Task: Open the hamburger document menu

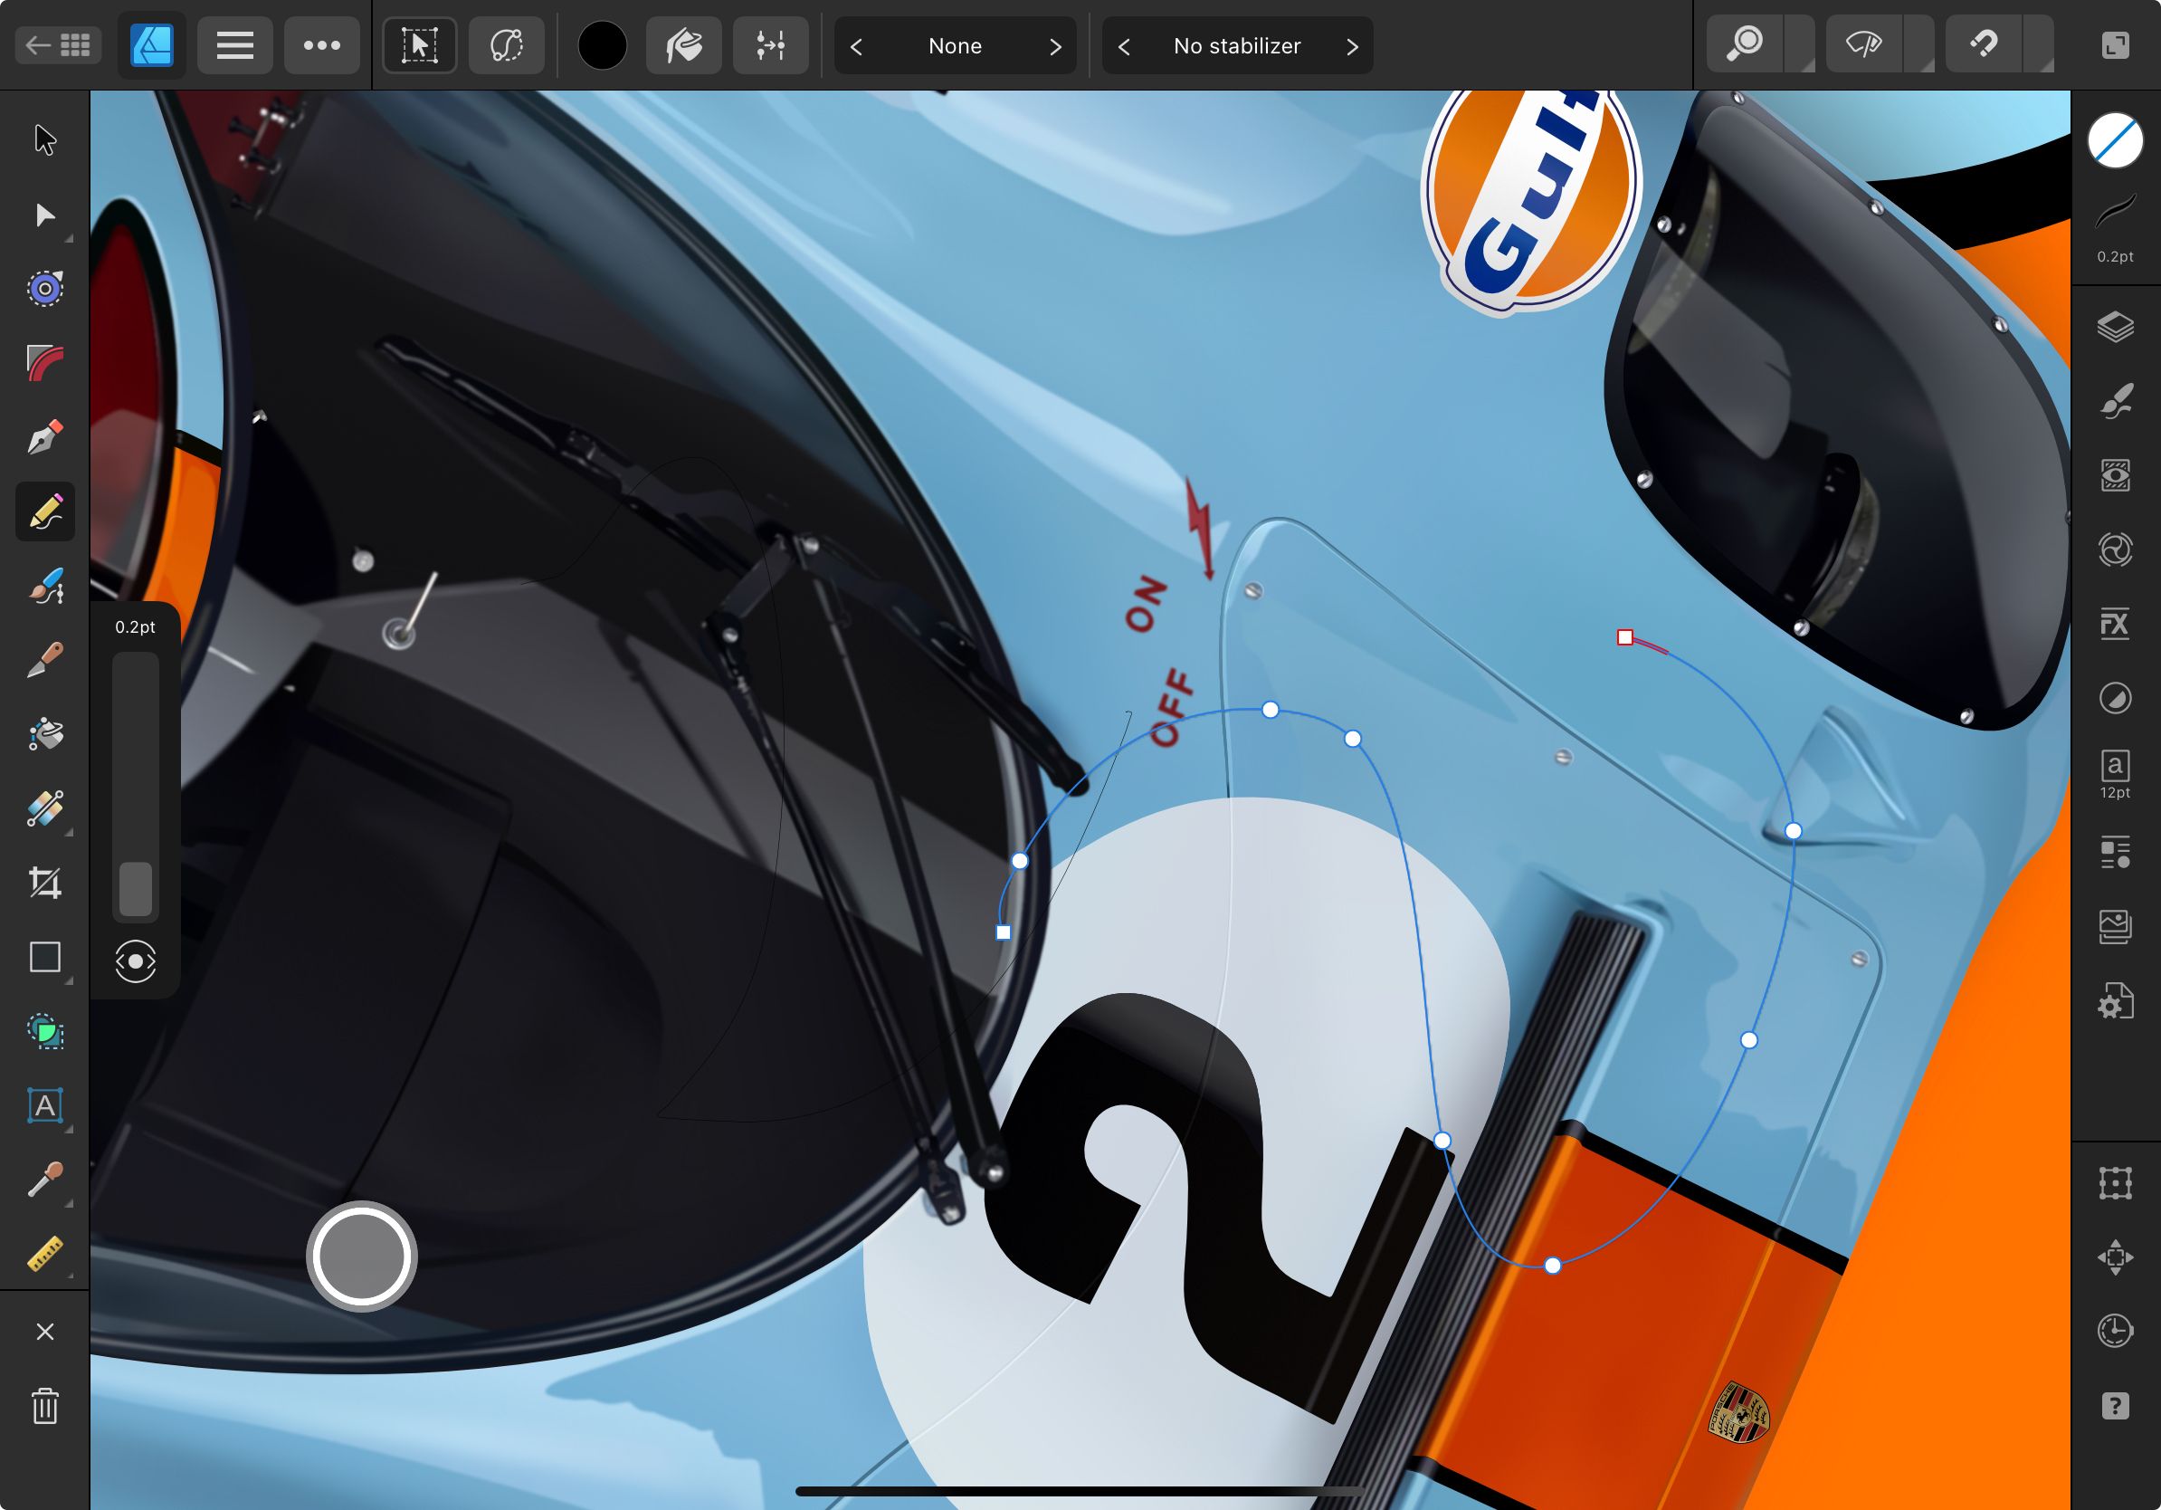Action: 234,44
